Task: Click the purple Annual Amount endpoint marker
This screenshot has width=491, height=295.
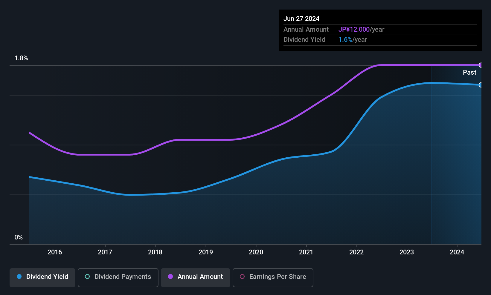Action: click(x=481, y=65)
